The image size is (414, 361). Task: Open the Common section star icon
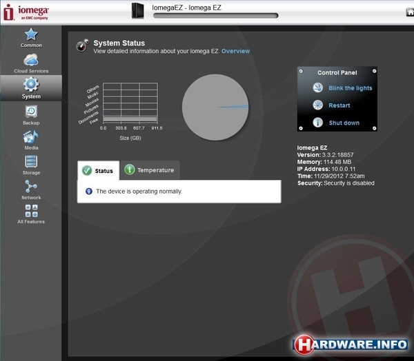[31, 34]
